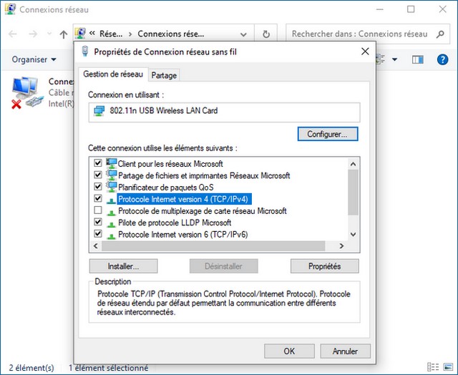Open the Organiser menu

tap(34, 59)
